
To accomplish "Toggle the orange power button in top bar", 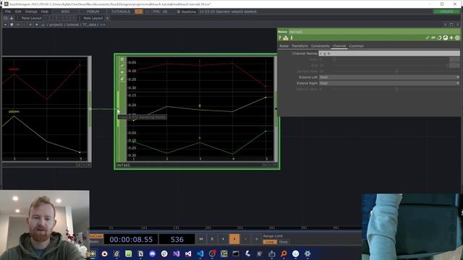I will (x=139, y=12).
